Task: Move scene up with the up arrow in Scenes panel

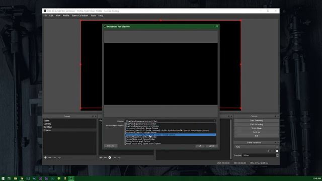Action: click(55, 157)
